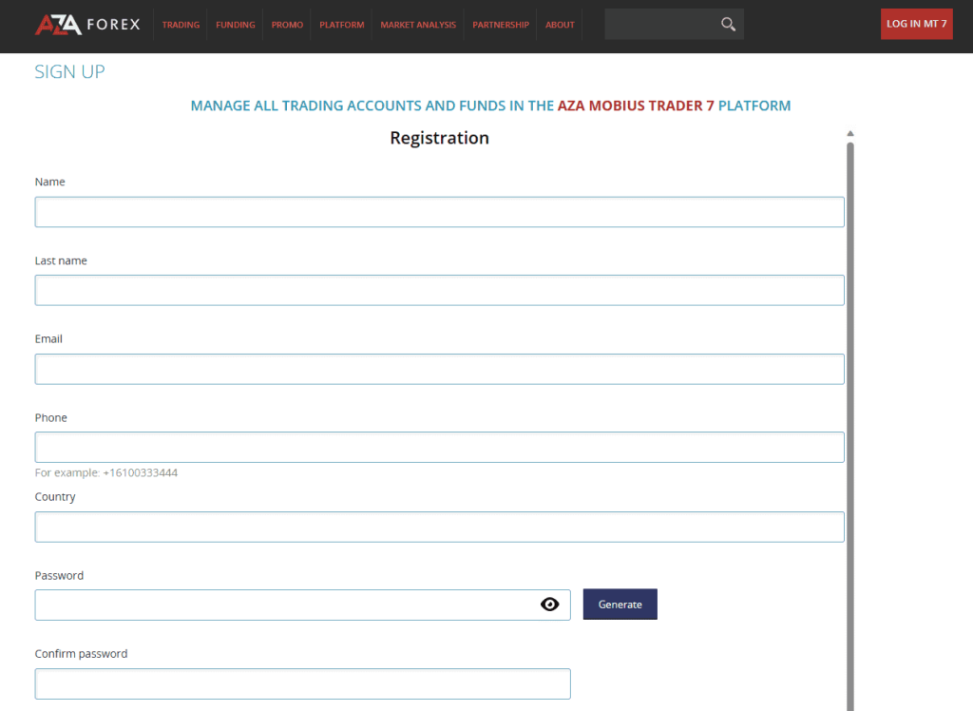
Task: Open the Market Analysis menu
Action: (x=418, y=25)
